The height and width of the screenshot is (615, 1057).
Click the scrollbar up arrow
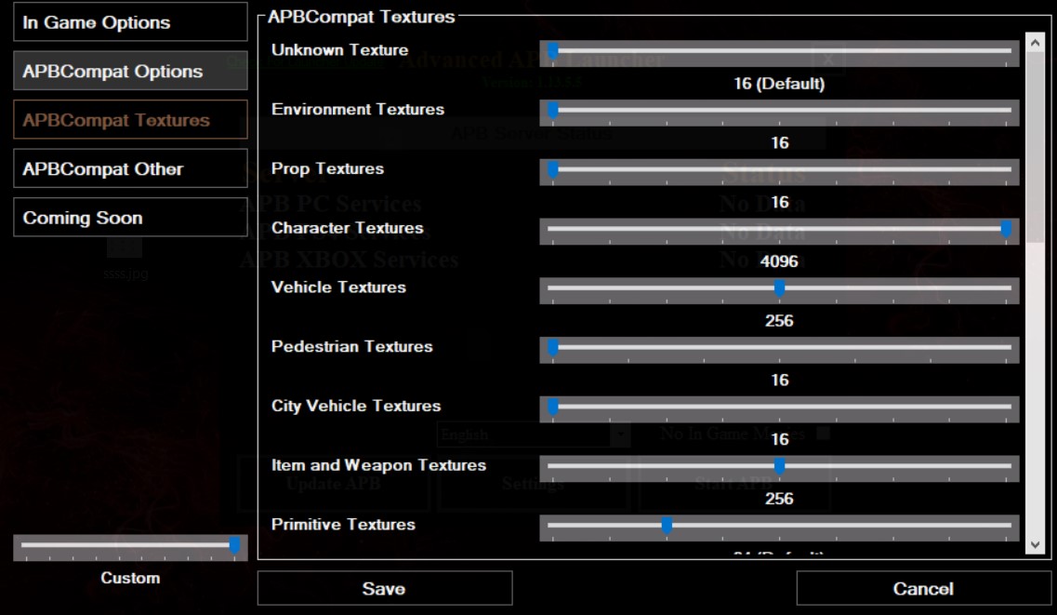pos(1035,43)
